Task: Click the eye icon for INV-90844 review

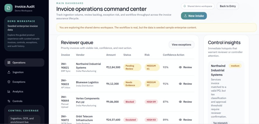Action: [180, 102]
